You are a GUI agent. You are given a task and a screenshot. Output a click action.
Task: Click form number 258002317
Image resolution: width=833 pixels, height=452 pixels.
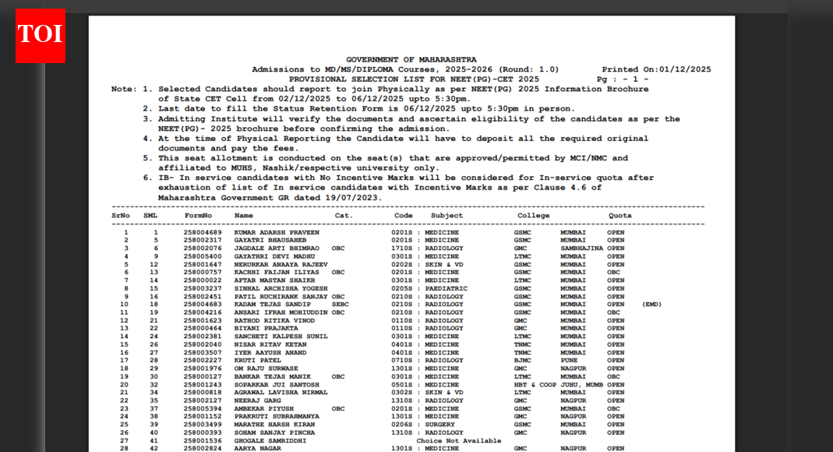click(203, 240)
